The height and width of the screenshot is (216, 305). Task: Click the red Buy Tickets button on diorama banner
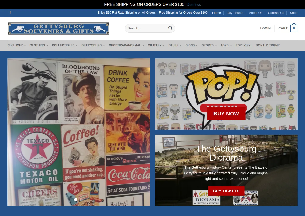click(x=226, y=191)
